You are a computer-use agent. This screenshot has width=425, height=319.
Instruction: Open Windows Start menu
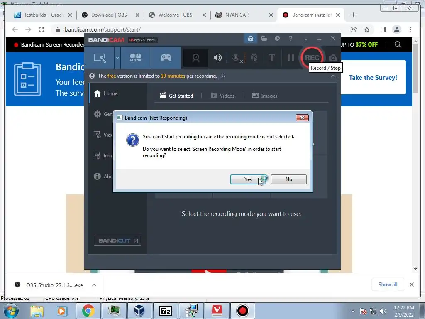pyautogui.click(x=11, y=311)
